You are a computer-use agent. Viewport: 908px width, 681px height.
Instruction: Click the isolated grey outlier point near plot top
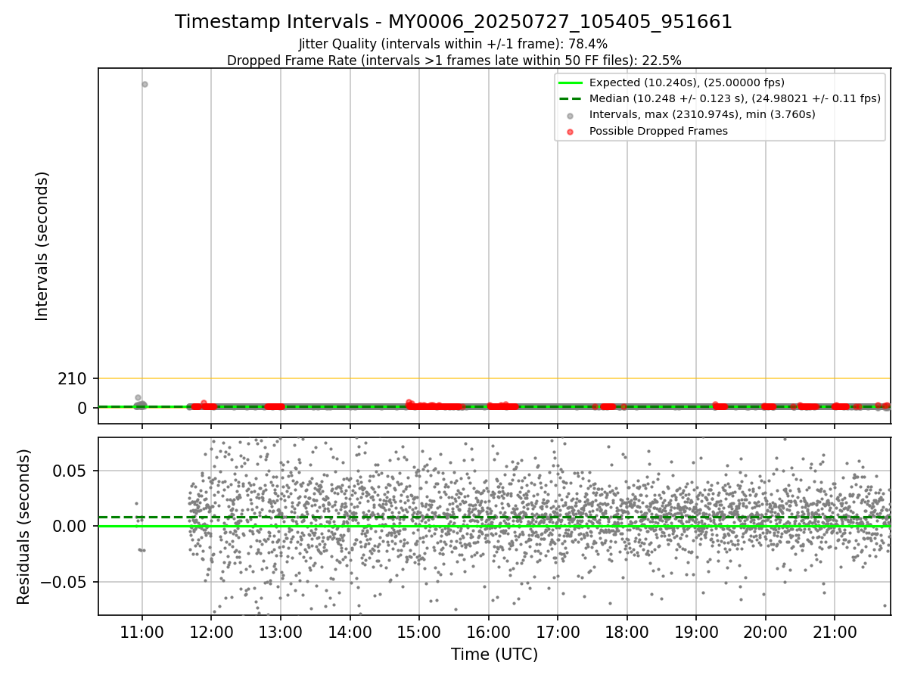coord(145,84)
